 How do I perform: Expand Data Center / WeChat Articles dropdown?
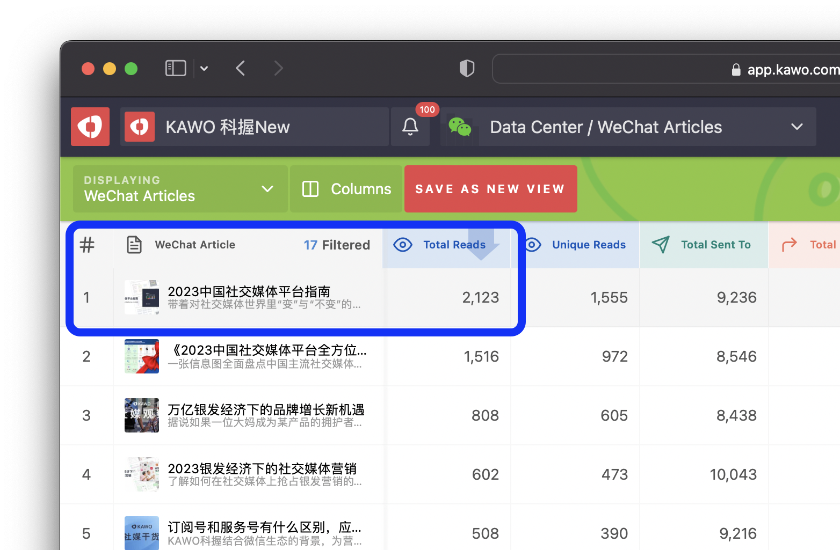(628, 127)
